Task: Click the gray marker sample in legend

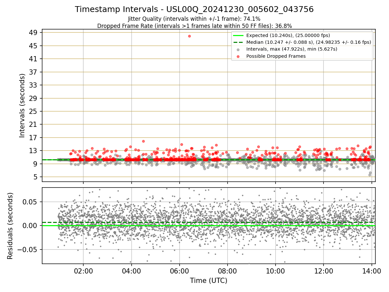Action: pos(238,49)
